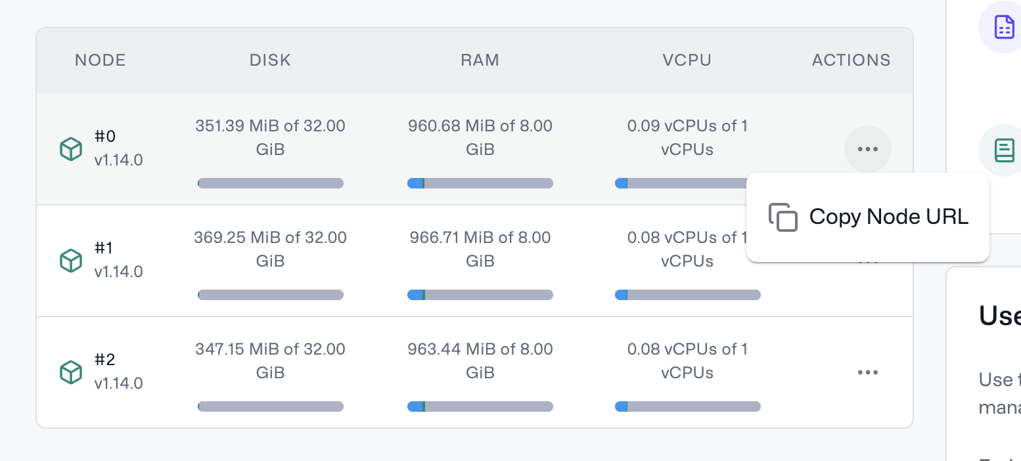
Task: Click the RAM column header
Action: 480,60
